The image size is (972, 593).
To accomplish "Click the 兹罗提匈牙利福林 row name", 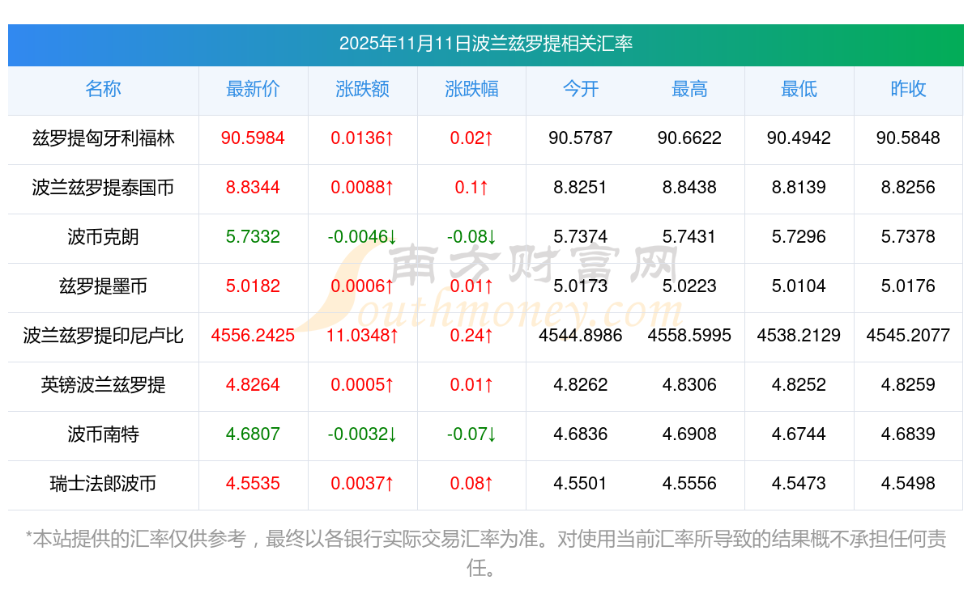I will [103, 138].
